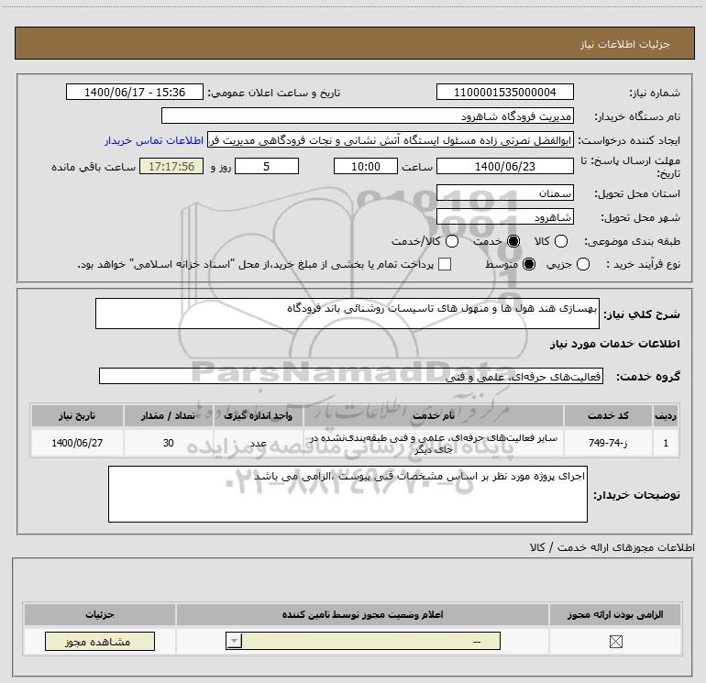Click the تعداد / مقدار column header

click(x=169, y=415)
